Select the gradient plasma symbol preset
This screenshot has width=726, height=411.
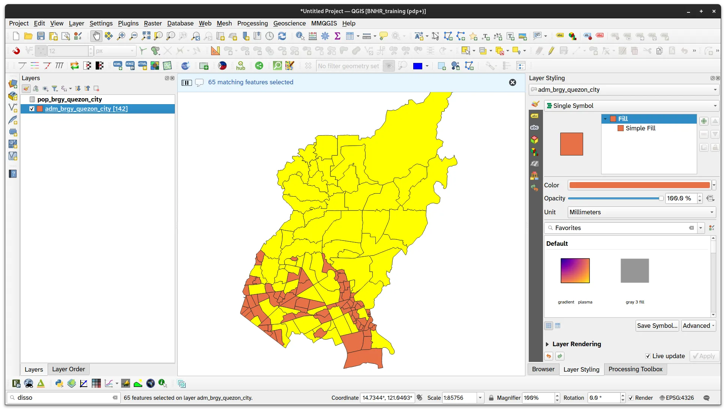click(x=575, y=271)
